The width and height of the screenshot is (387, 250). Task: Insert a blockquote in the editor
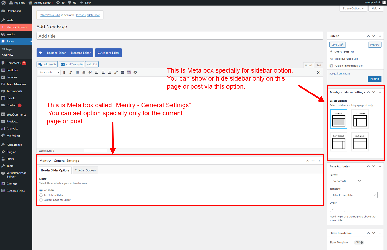pos(90,72)
